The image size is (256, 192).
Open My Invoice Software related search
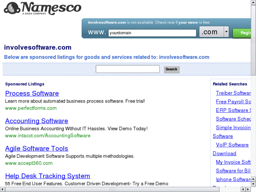233,162
